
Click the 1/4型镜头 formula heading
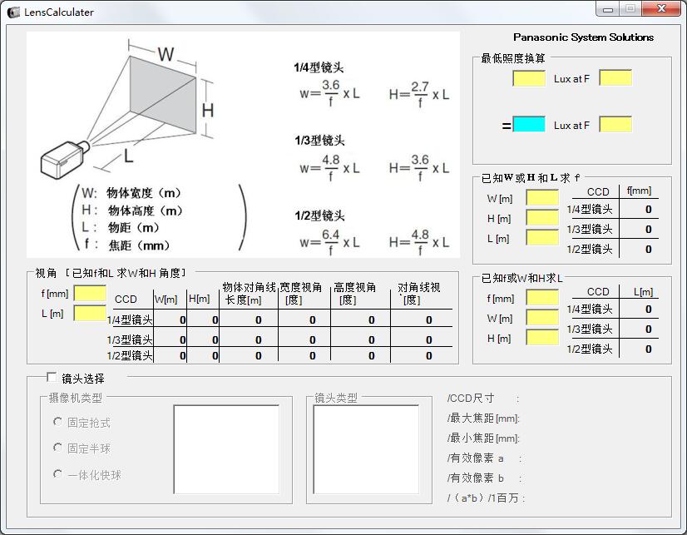[x=319, y=67]
